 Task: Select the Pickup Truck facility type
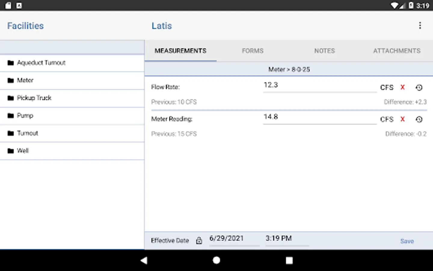click(x=72, y=98)
